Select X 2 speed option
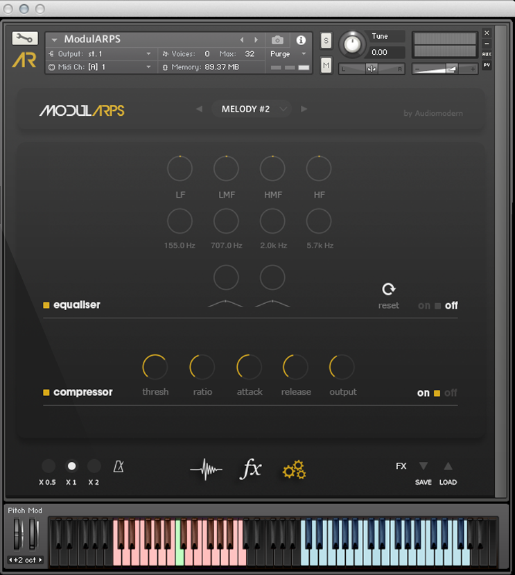Viewport: 515px width, 575px height. coord(94,466)
